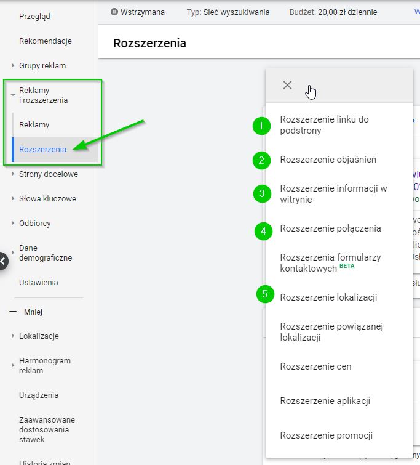
Task: Expand Słowa kluczowe arrow
Action: point(13,198)
